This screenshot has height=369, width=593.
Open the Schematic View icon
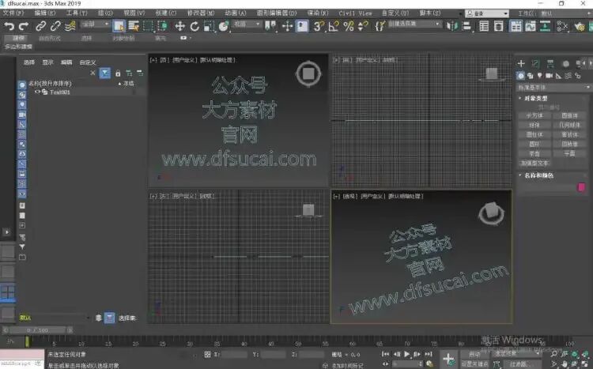pos(545,26)
